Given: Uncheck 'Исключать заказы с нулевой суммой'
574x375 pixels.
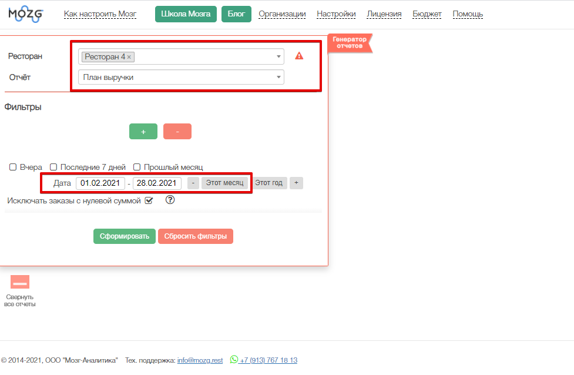Looking at the screenshot, I should [x=149, y=200].
